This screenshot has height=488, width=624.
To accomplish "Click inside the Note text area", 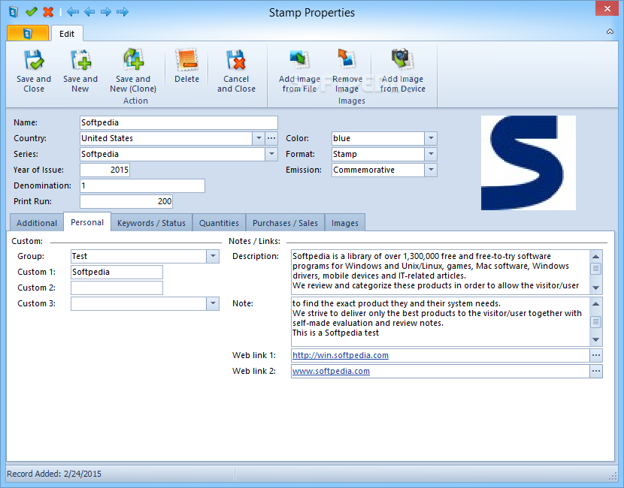I will [440, 321].
